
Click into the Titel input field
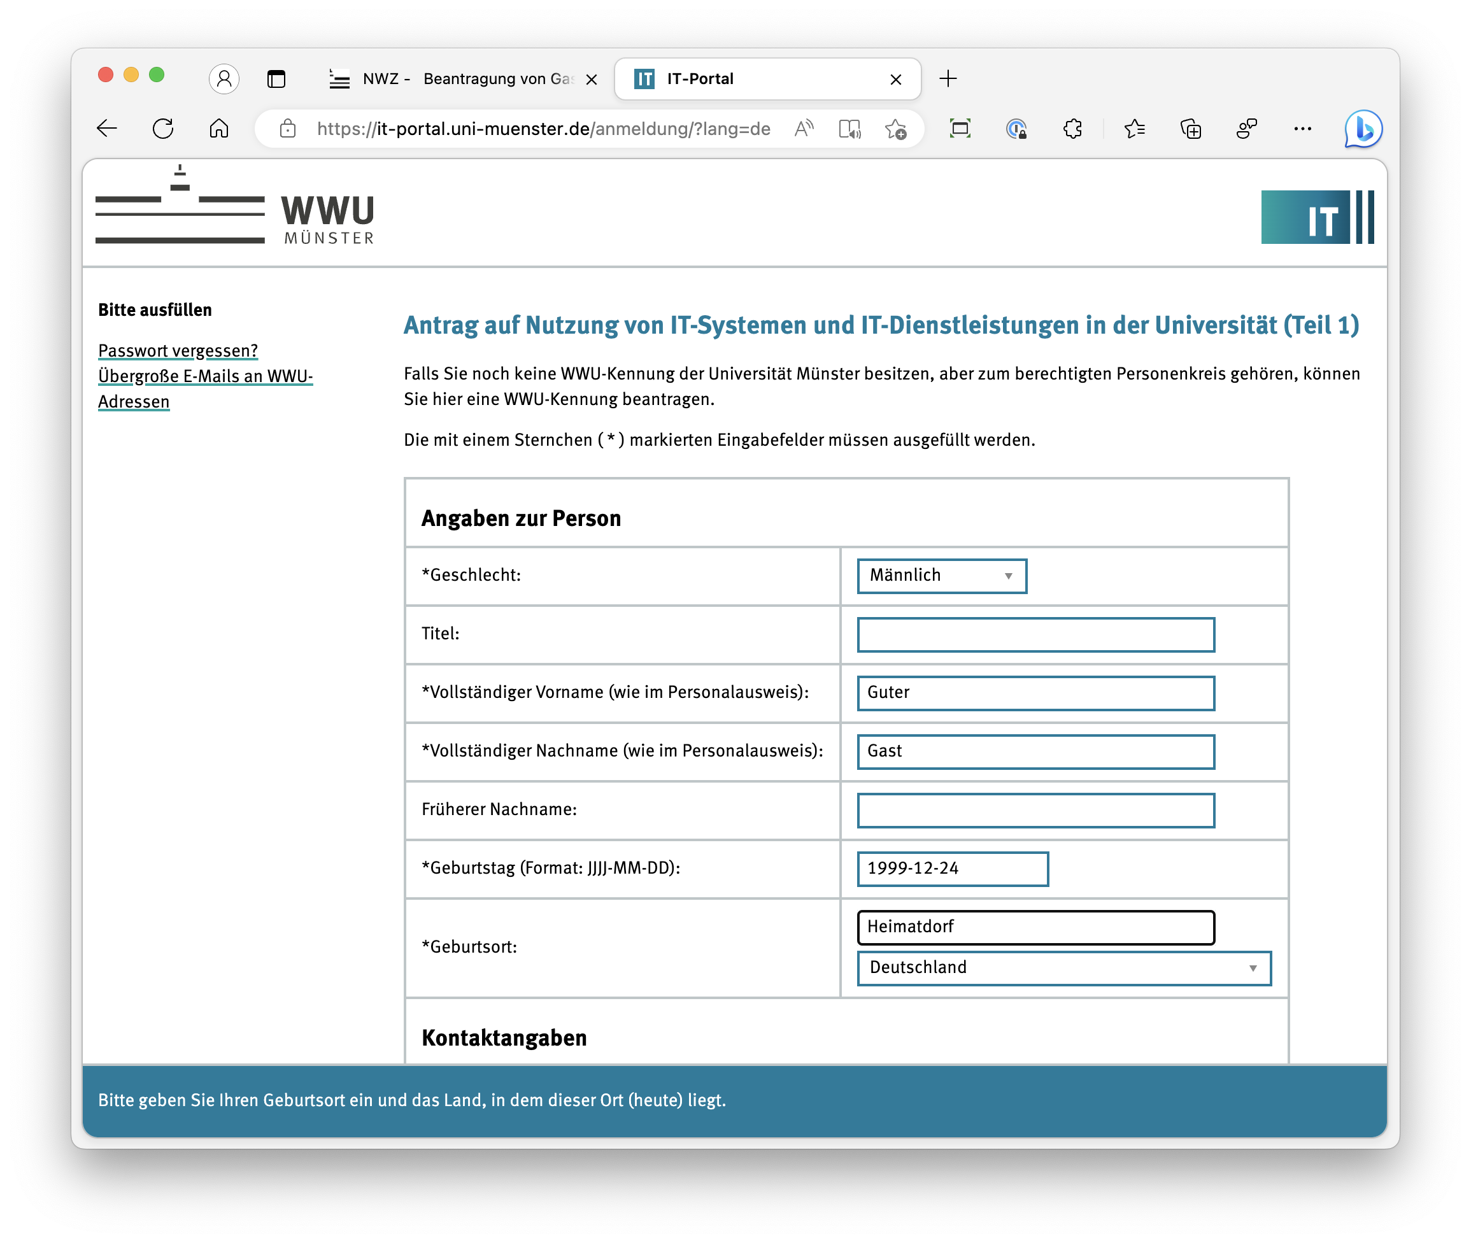tap(1035, 634)
